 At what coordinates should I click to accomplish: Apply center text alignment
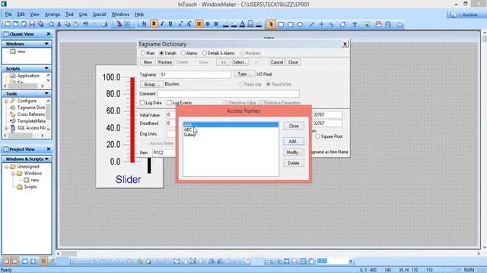(x=208, y=24)
